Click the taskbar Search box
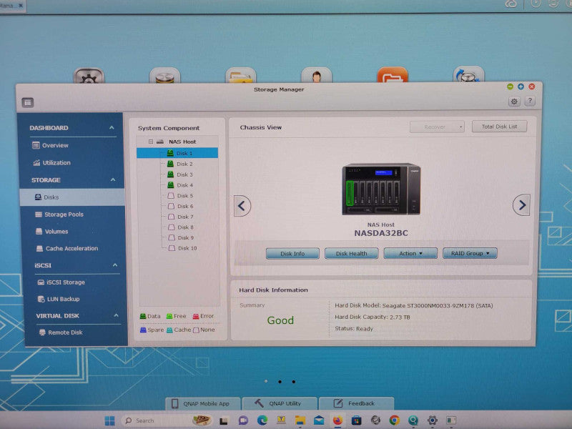Image resolution: width=572 pixels, height=429 pixels. coord(167,420)
